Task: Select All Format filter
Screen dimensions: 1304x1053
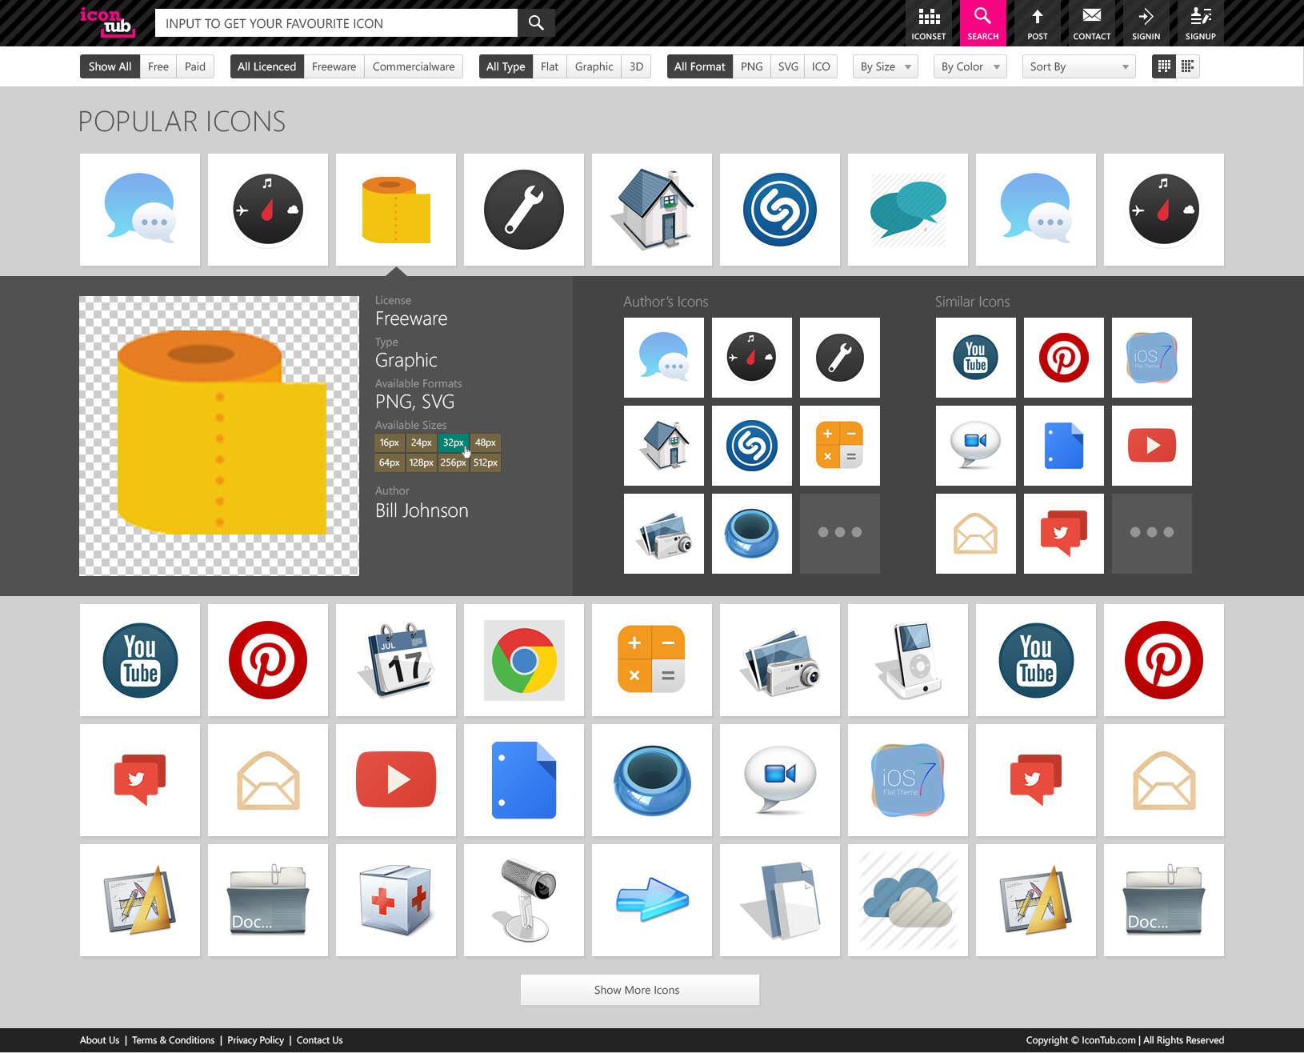Action: pyautogui.click(x=699, y=66)
